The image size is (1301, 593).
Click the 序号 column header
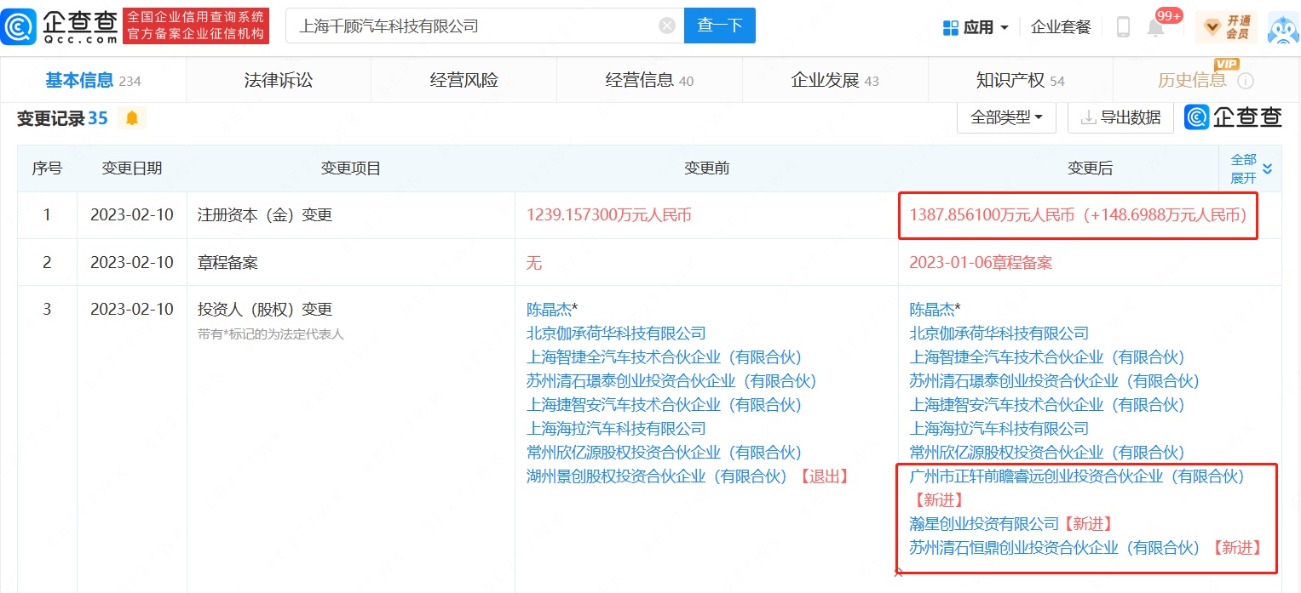(47, 168)
